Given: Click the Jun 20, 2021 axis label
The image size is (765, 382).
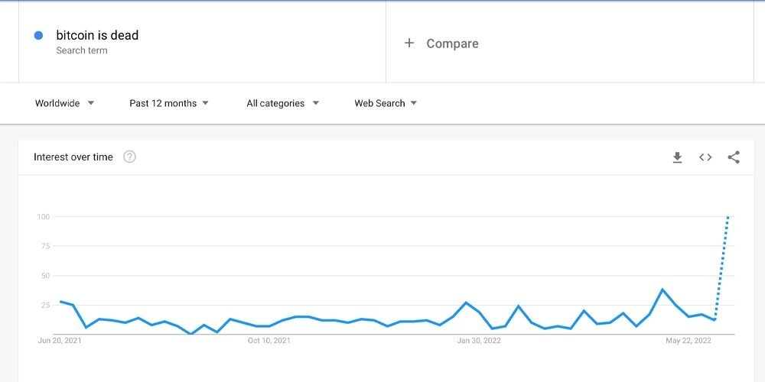Looking at the screenshot, I should [60, 341].
